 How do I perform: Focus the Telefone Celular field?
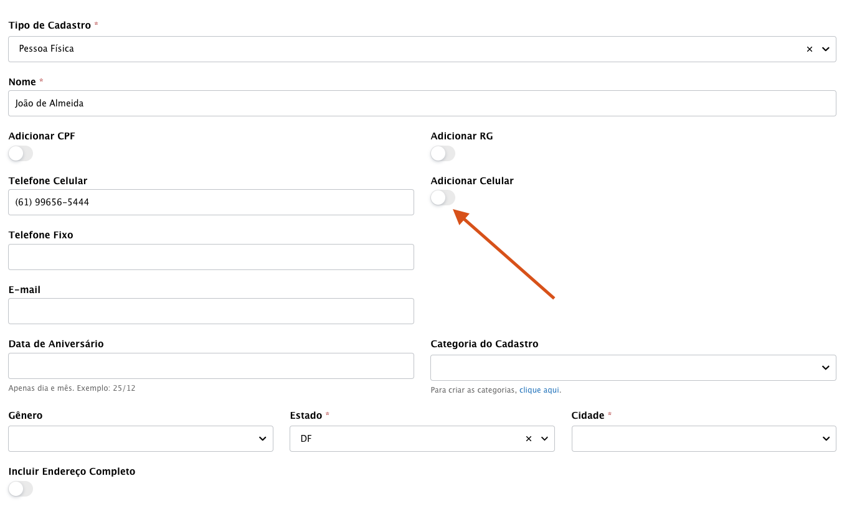click(211, 202)
